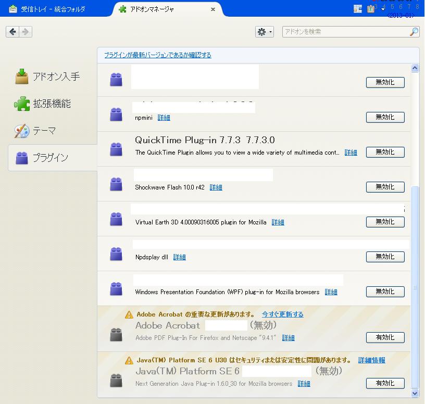Viewport: 425px width, 404px height.
Task: Click 今すぐ更新する to update Adobe Acrobat
Action: pos(282,314)
